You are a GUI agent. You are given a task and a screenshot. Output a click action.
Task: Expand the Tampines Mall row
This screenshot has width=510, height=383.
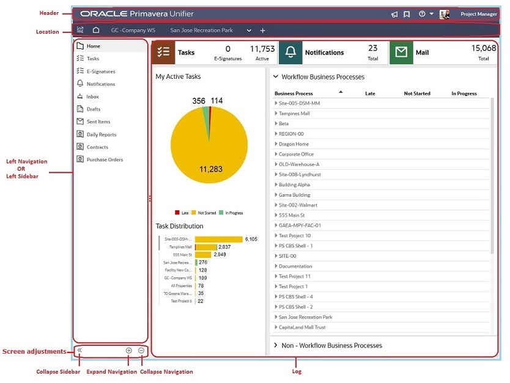click(x=276, y=114)
